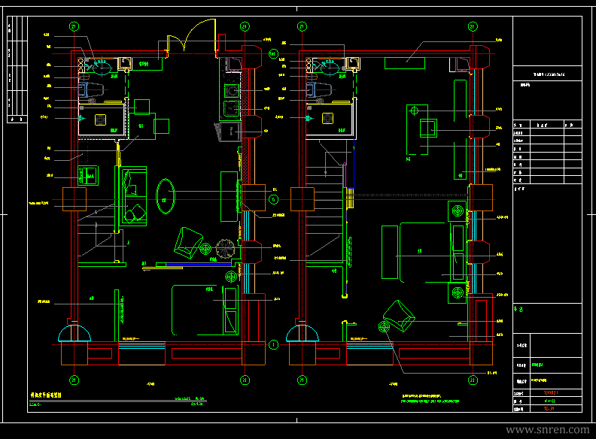Select the green washing machine symbol

click(88, 175)
